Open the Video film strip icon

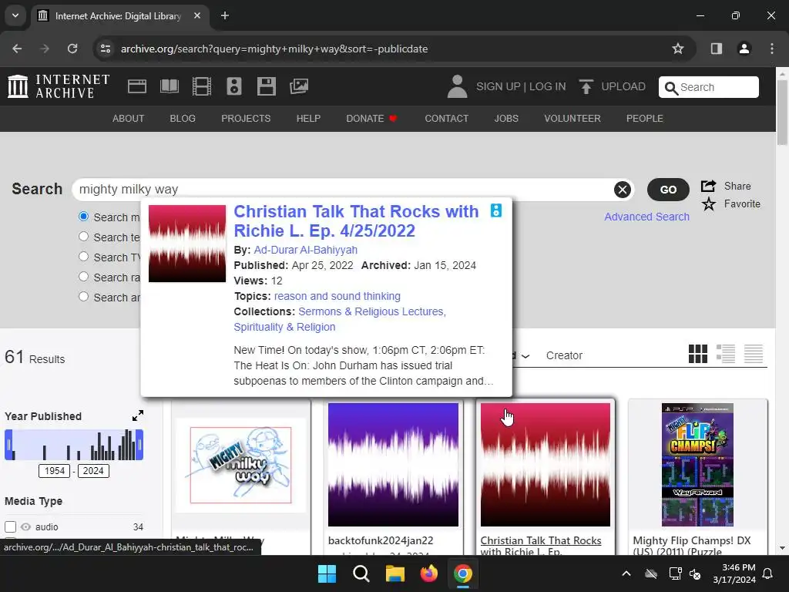(202, 86)
